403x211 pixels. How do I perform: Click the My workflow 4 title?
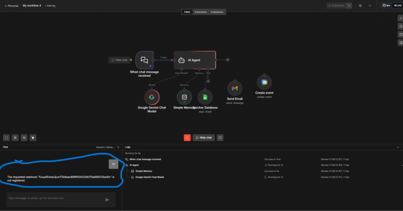[31, 6]
